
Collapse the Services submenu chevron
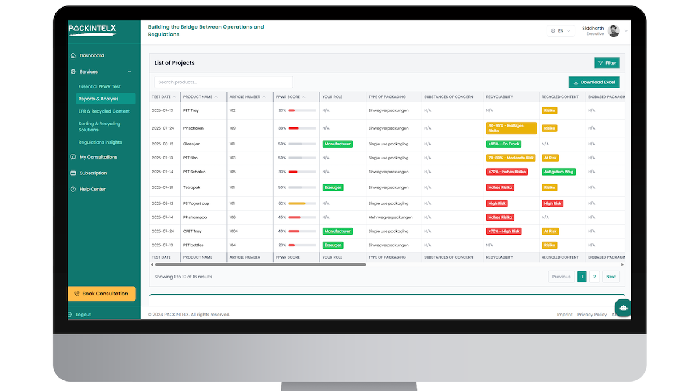click(129, 72)
